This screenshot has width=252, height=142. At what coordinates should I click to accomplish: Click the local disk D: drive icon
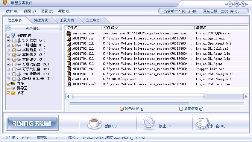(19, 50)
